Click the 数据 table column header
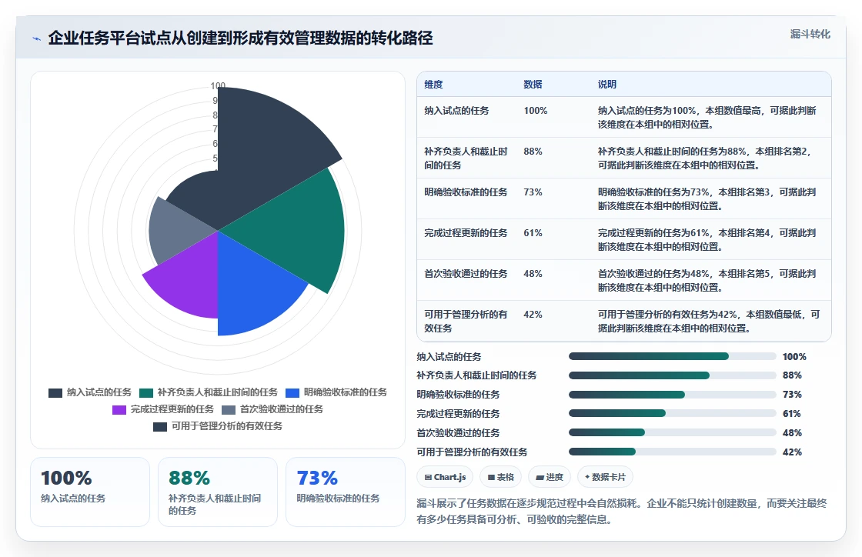 click(533, 84)
